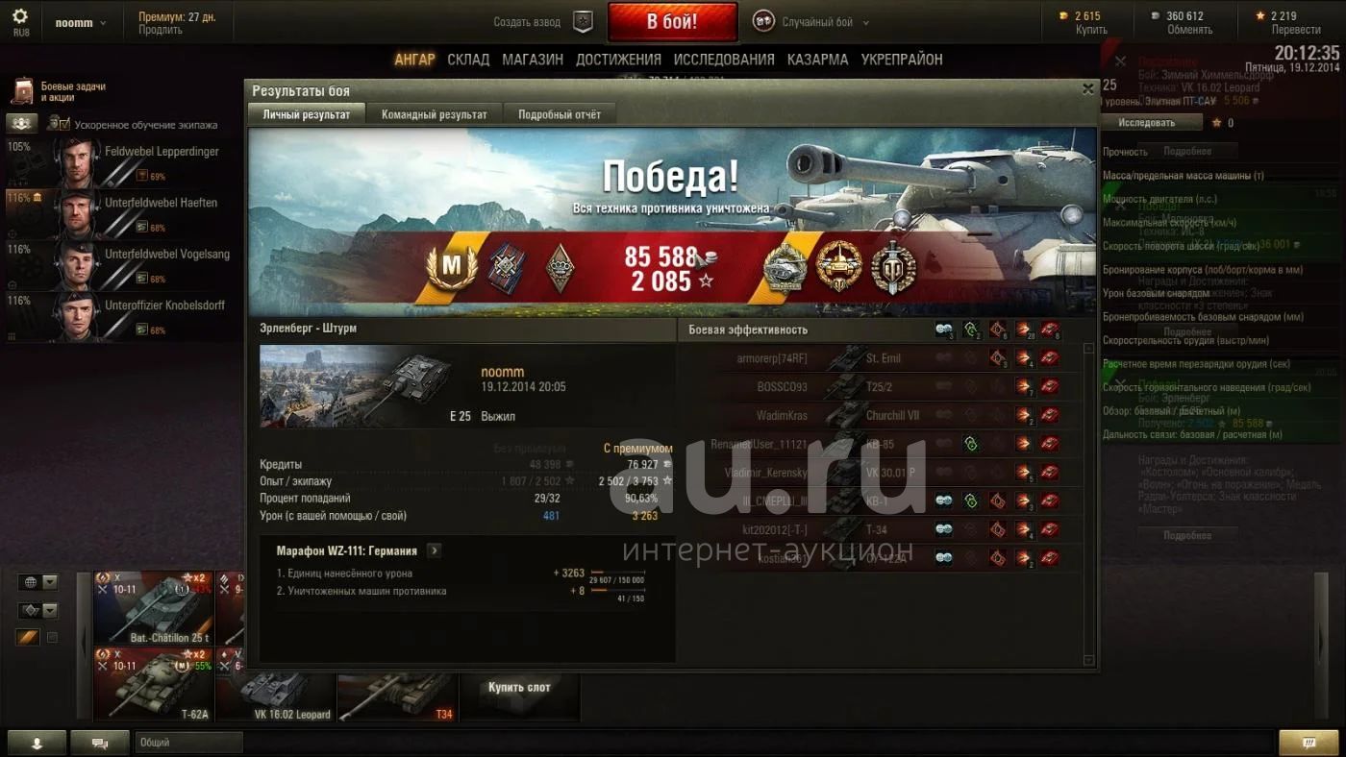Open the random battle mode dropdown
The image size is (1346, 757).
click(x=825, y=22)
